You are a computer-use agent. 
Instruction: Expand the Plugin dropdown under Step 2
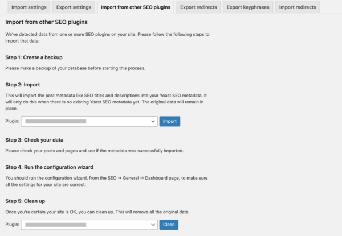[89, 121]
